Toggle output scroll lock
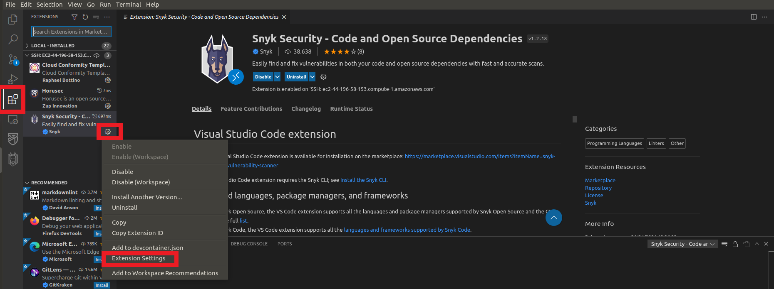The height and width of the screenshot is (289, 774). point(735,244)
